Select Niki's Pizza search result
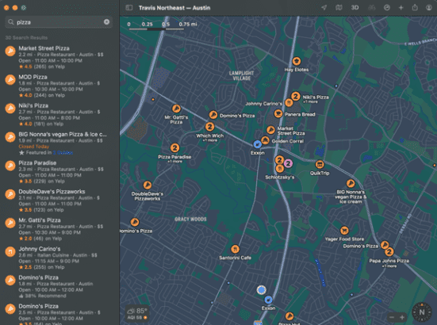This screenshot has height=325, width=437. pos(59,114)
